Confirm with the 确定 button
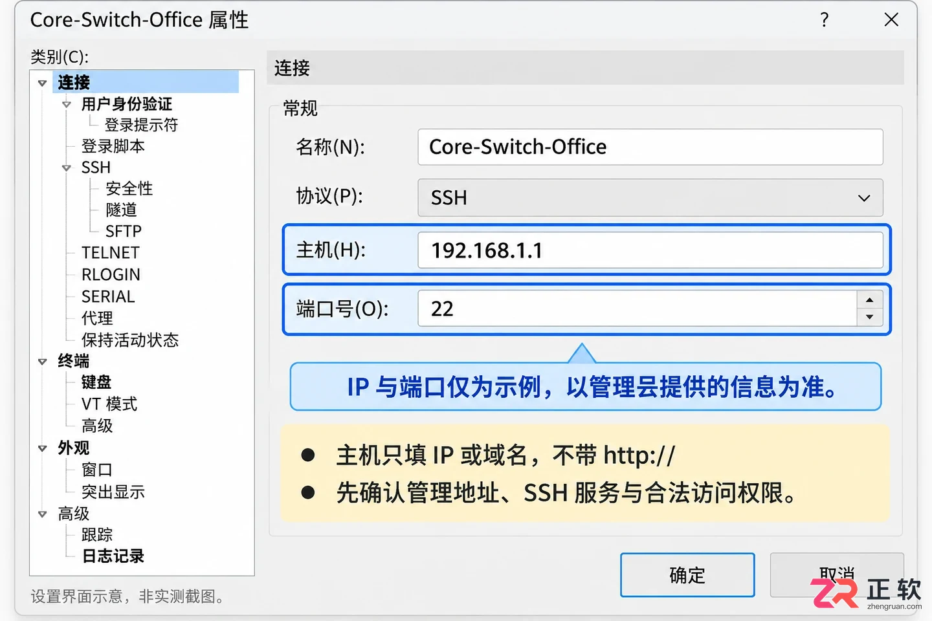Screen dimensions: 932x621 tap(687, 575)
